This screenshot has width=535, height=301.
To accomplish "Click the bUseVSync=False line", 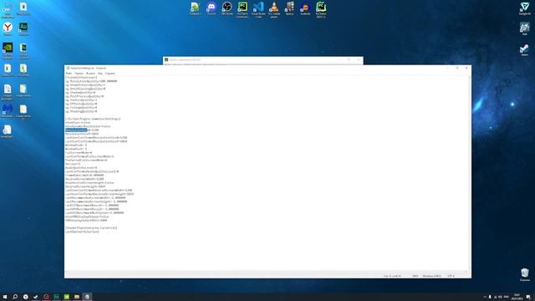I will click(78, 123).
